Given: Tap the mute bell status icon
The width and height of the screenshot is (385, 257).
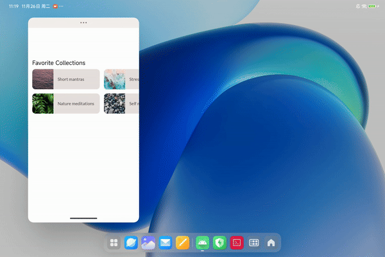Looking at the screenshot, I should click(x=358, y=6).
